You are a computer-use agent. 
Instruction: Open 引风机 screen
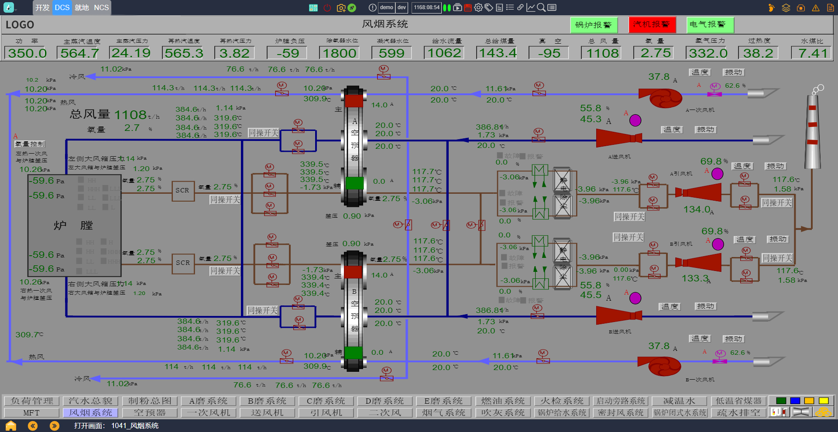(326, 412)
